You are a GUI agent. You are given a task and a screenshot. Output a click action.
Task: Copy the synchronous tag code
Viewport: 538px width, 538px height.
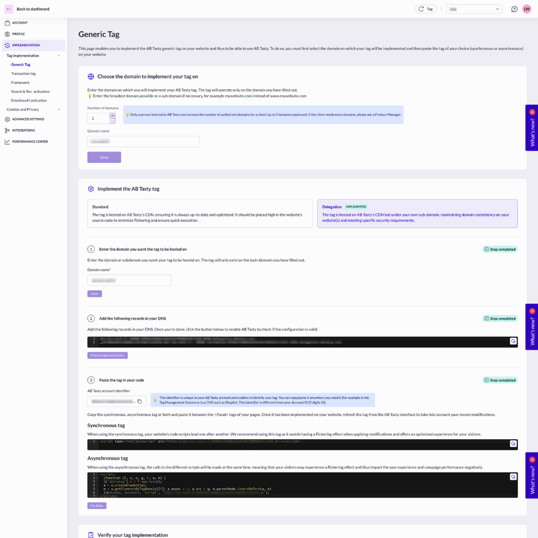click(513, 444)
